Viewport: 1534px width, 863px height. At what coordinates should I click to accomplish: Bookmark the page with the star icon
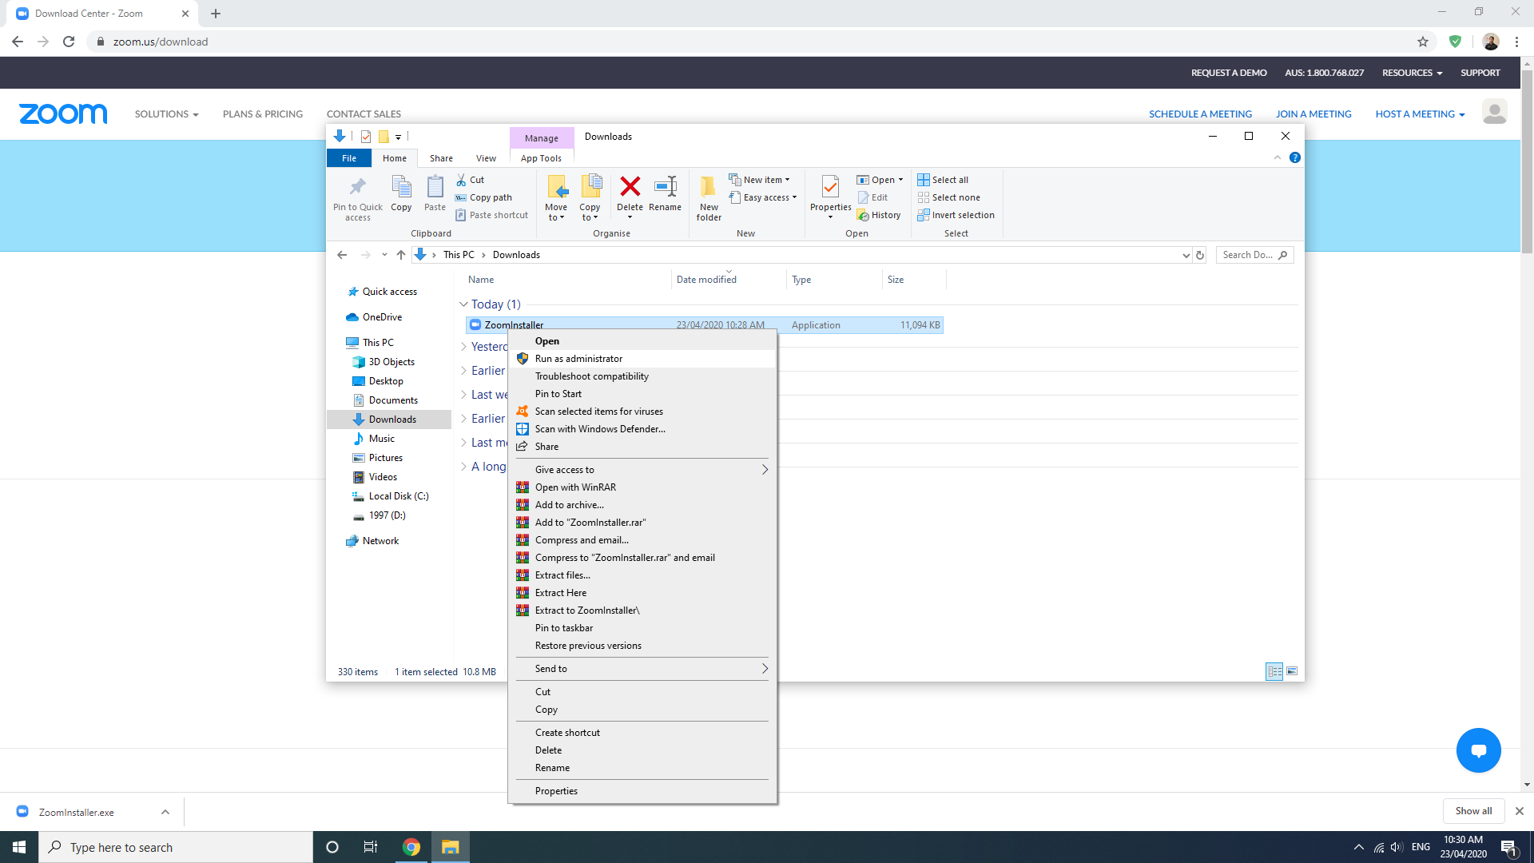click(x=1423, y=42)
